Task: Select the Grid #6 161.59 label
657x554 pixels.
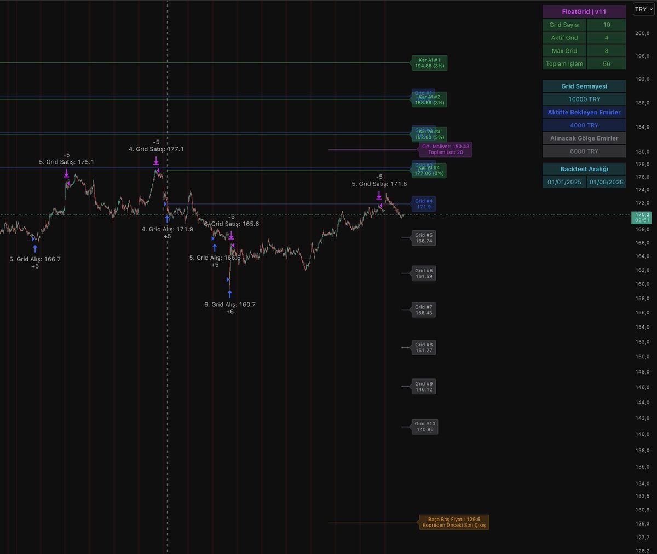Action: [x=424, y=273]
